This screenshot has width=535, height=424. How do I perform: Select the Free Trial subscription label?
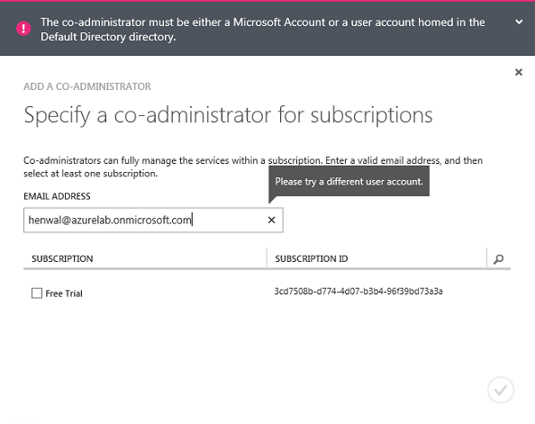click(64, 293)
